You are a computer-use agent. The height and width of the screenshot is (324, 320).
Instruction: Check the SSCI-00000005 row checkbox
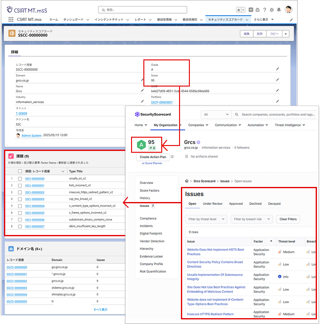pos(20,213)
